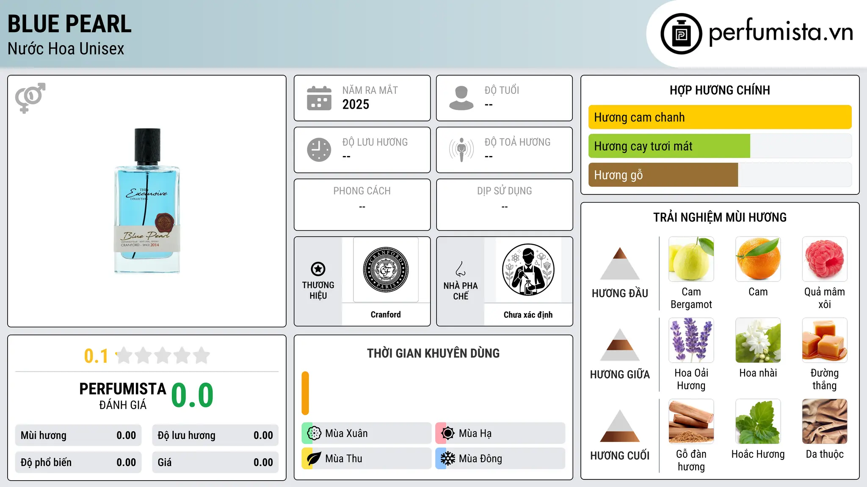The height and width of the screenshot is (487, 867).
Task: Click the Mùa Xuân season label
Action: pos(346,433)
